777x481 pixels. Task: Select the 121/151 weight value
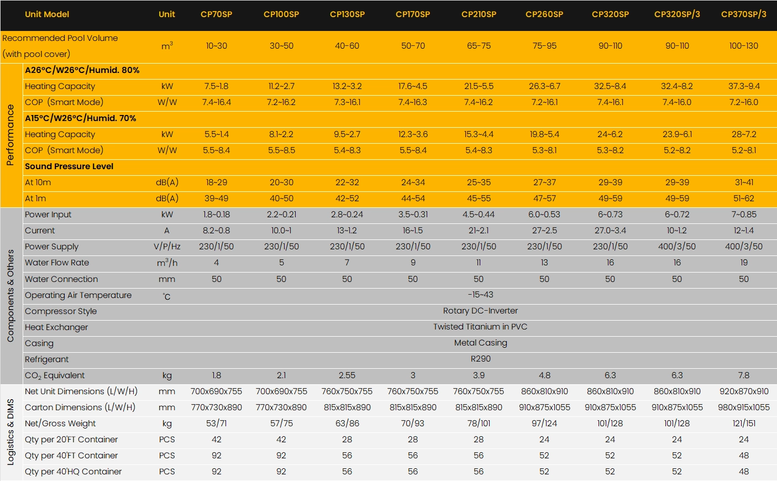coord(743,424)
